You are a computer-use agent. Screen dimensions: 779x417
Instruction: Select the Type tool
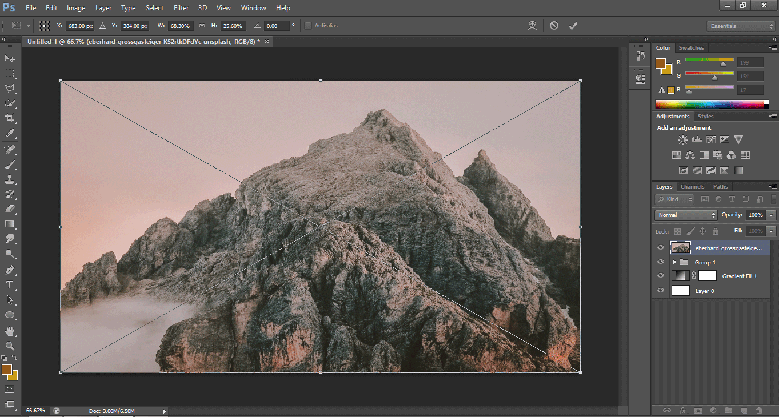[x=9, y=284]
